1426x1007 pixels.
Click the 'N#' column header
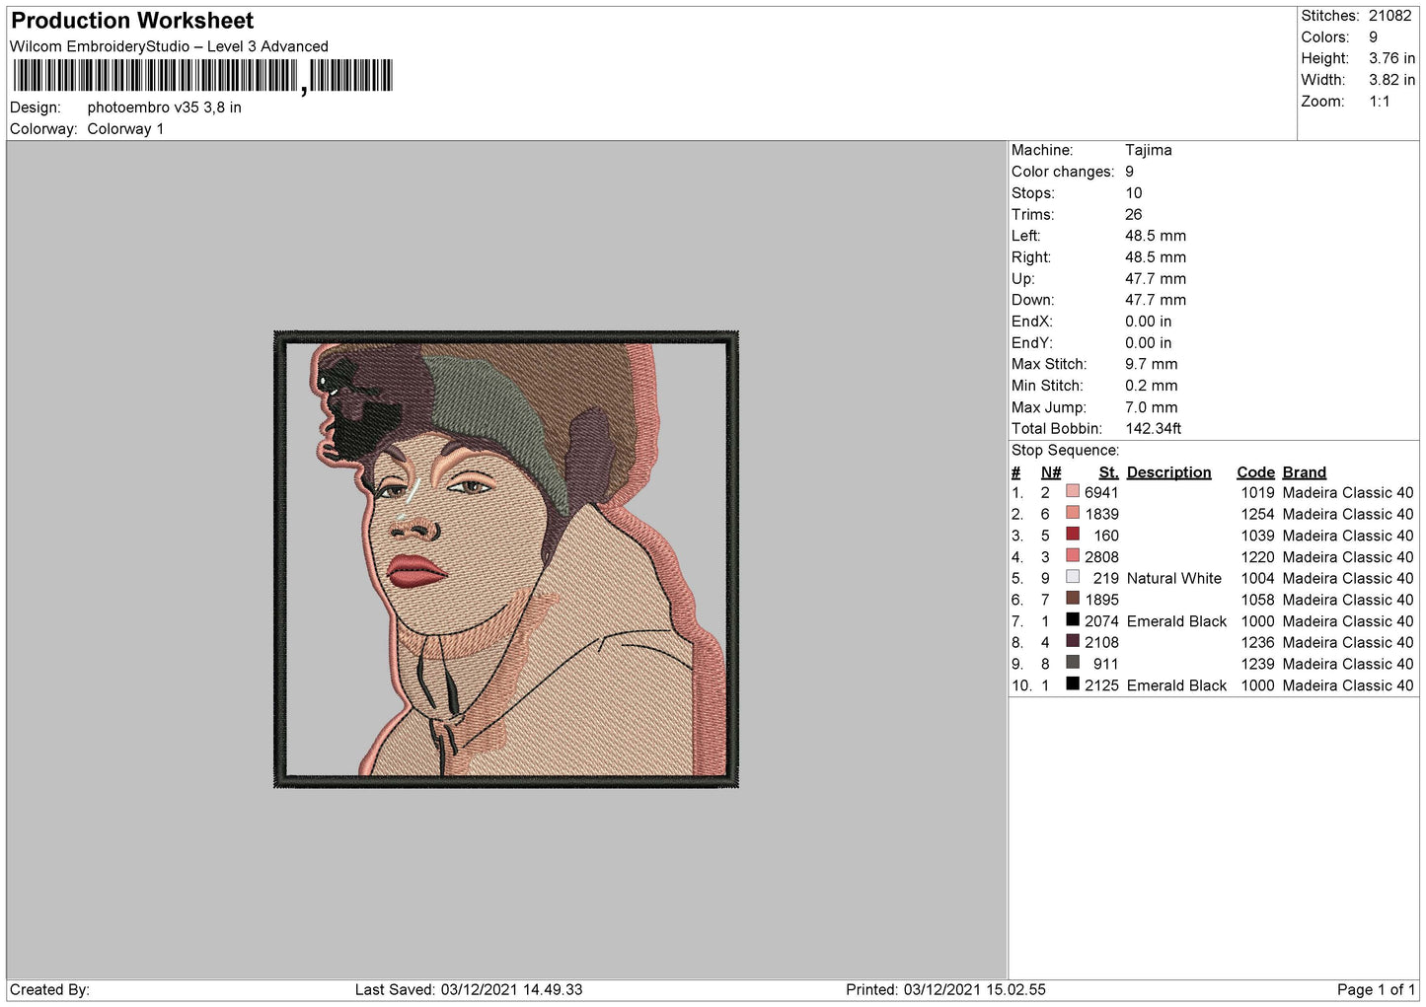(x=1051, y=472)
